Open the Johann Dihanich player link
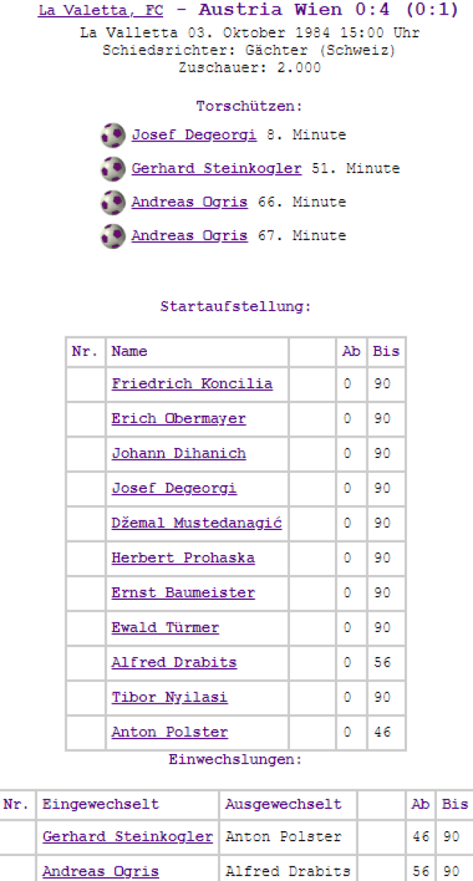The width and height of the screenshot is (473, 881). click(178, 454)
